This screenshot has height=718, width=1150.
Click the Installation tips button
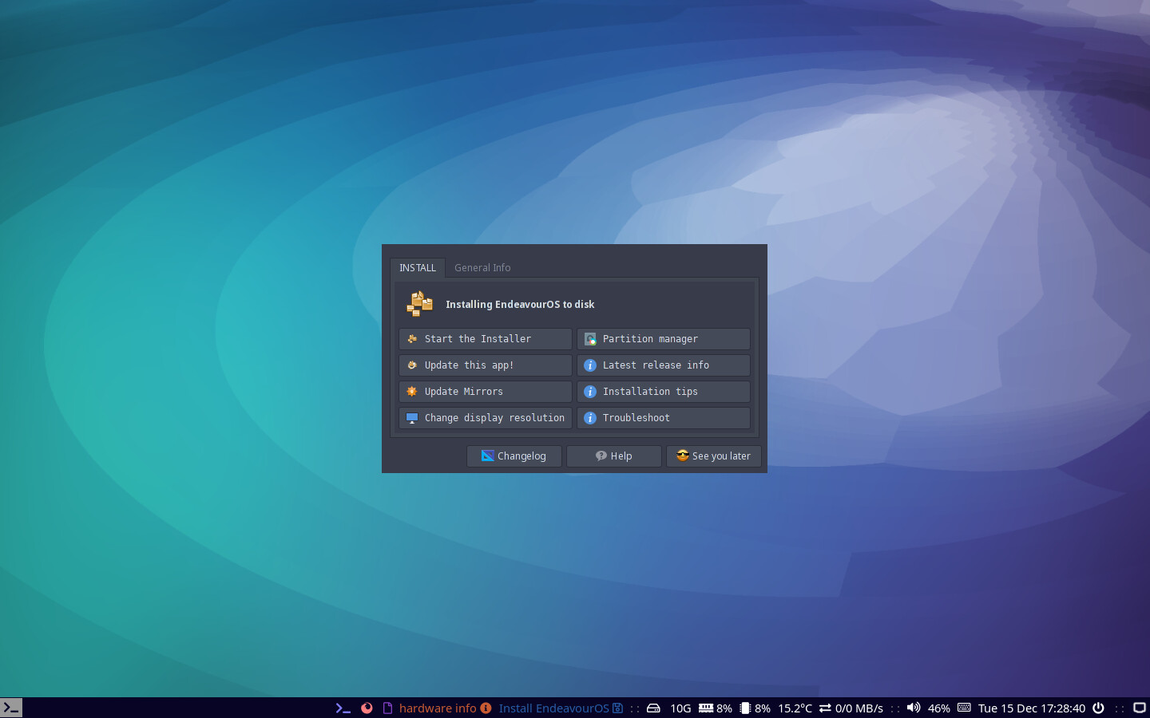pos(650,391)
